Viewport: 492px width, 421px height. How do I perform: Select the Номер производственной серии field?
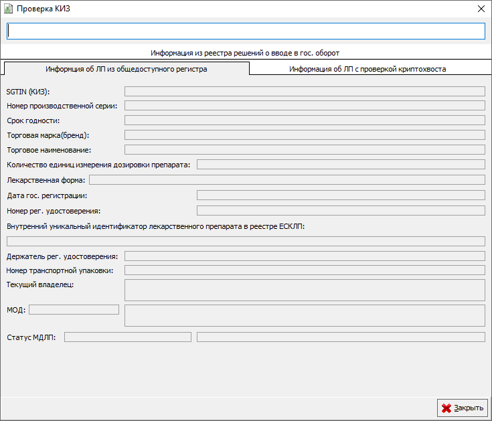tap(305, 106)
